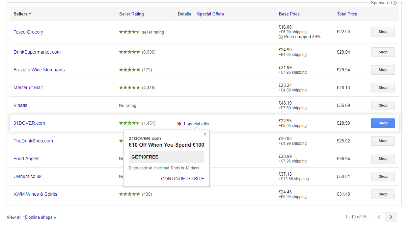409x225 pixels.
Task: Click the green price dropped arrow icon
Action: coord(281,37)
